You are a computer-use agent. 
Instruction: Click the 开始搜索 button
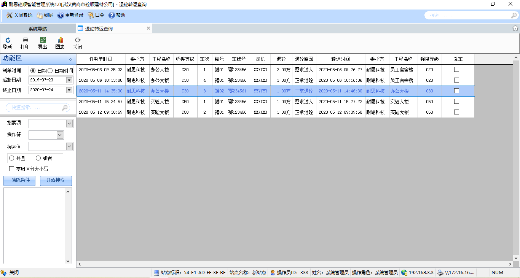click(x=56, y=181)
